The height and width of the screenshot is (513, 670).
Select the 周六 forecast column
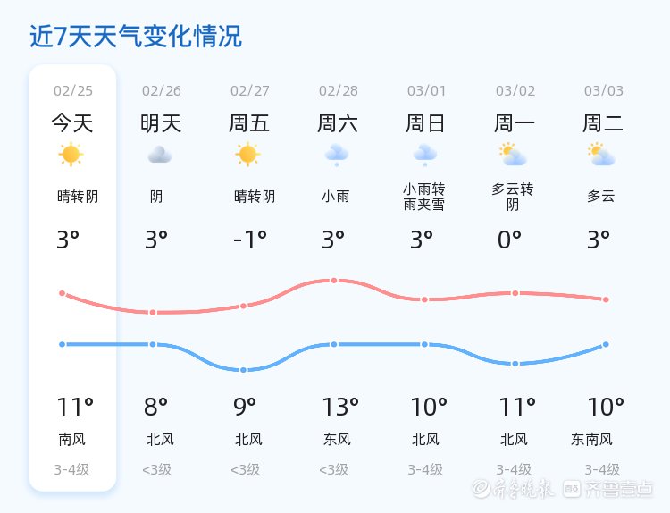[x=338, y=123]
